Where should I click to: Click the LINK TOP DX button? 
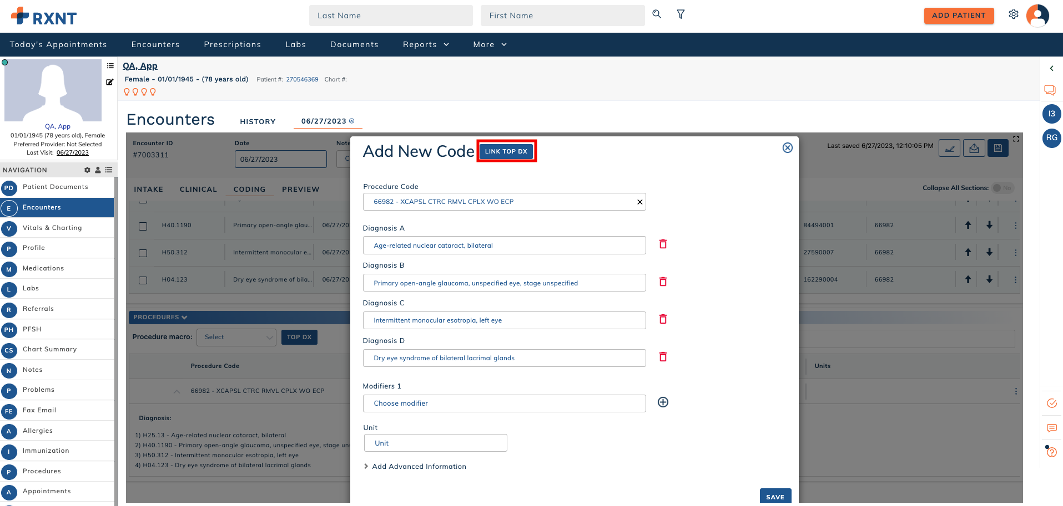click(506, 151)
